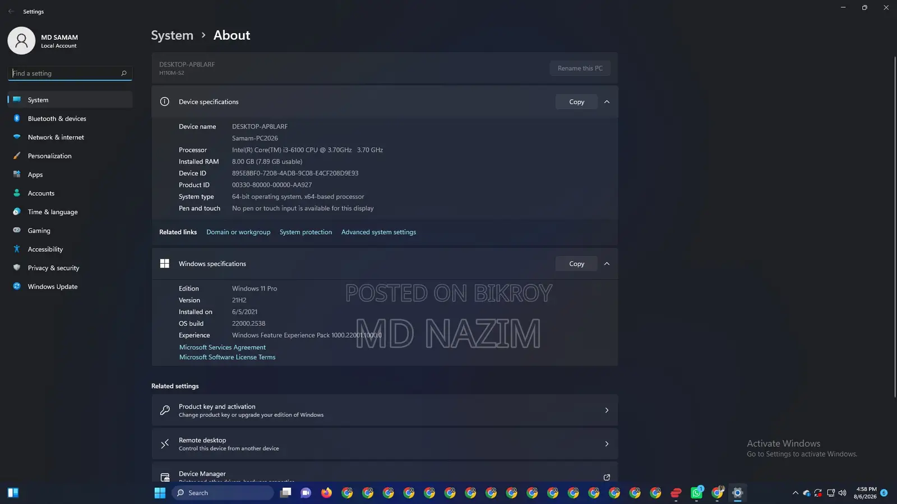Open Windows Update
The width and height of the screenshot is (897, 504).
pos(70,287)
